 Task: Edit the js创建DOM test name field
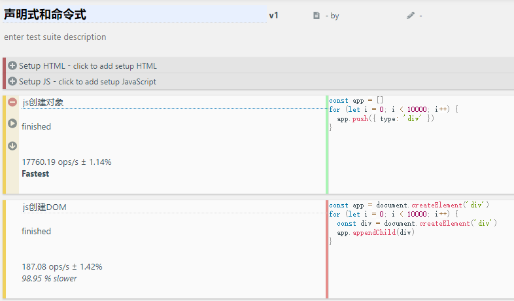174,207
